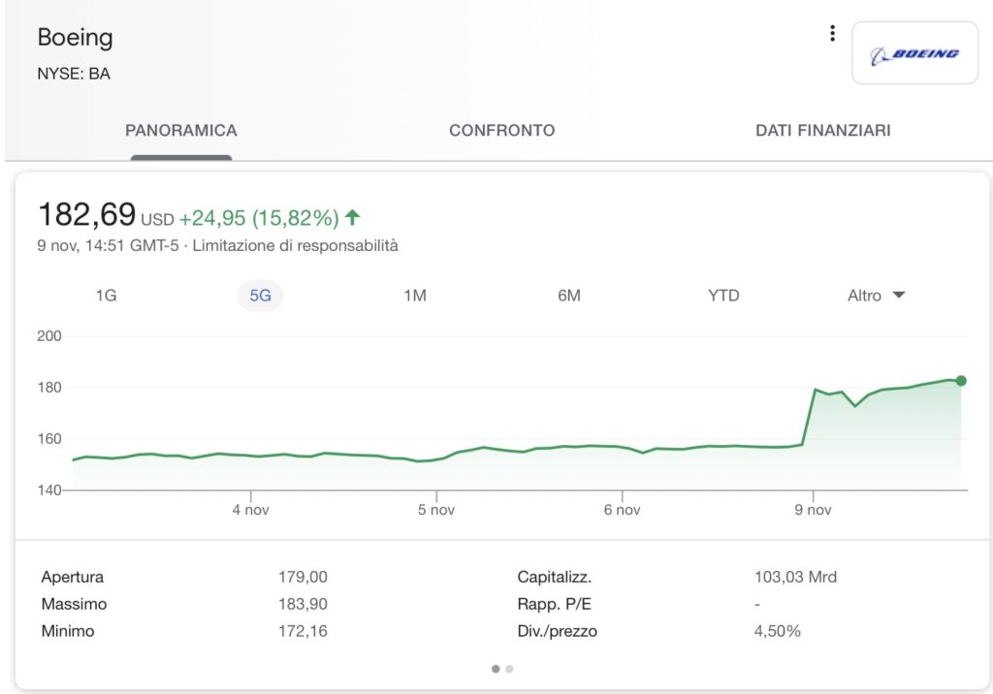Select the 5G chart range

click(x=260, y=296)
